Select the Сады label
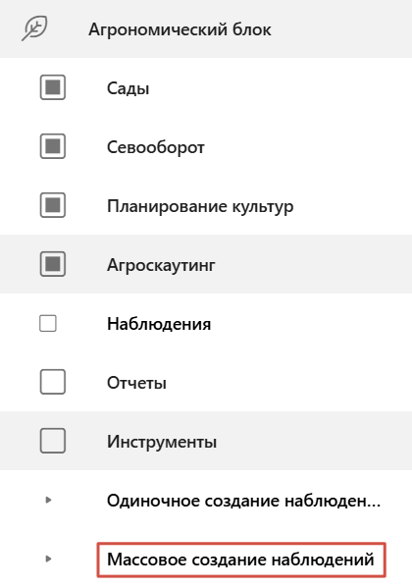This screenshot has width=412, height=587. click(x=128, y=88)
